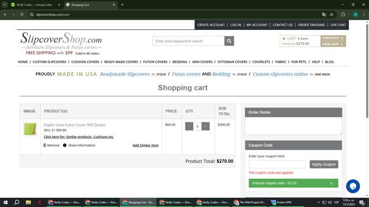
Task: Open BLOG page
Action: 329,62
